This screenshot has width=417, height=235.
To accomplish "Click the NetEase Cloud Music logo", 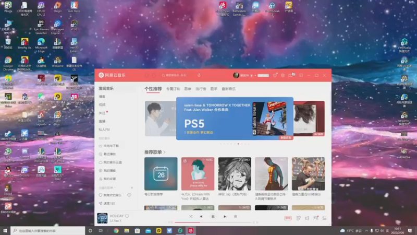I will [112, 75].
